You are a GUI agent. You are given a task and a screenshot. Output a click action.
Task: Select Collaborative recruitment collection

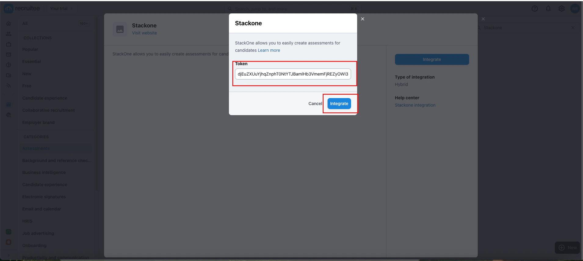tap(49, 110)
